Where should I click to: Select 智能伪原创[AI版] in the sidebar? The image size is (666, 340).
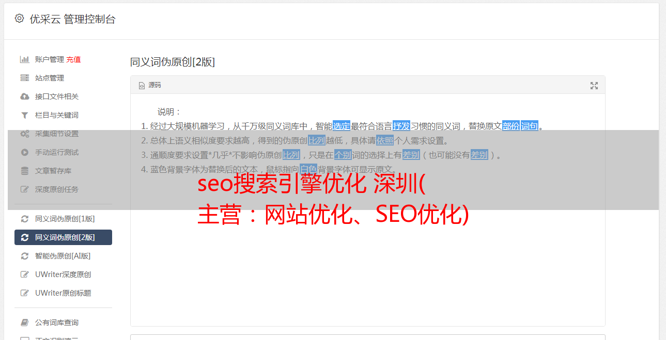point(63,256)
